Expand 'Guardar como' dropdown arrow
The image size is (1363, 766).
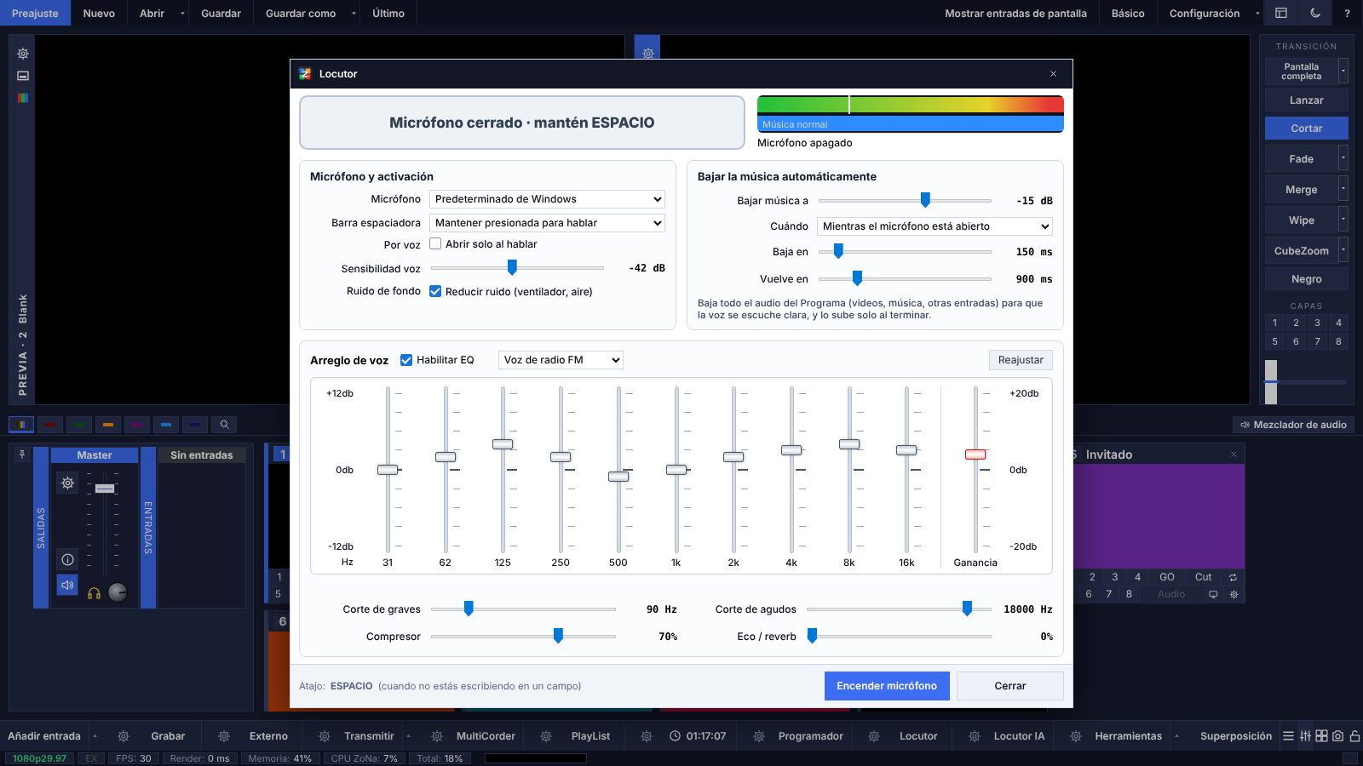(x=354, y=13)
